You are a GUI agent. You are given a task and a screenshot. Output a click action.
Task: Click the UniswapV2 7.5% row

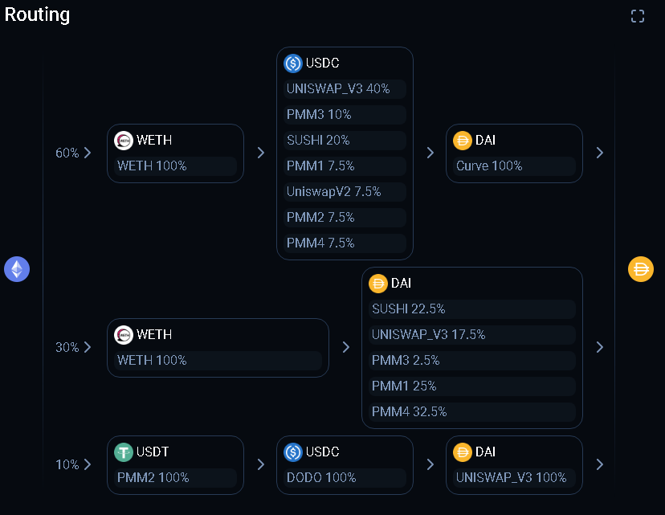pyautogui.click(x=345, y=191)
